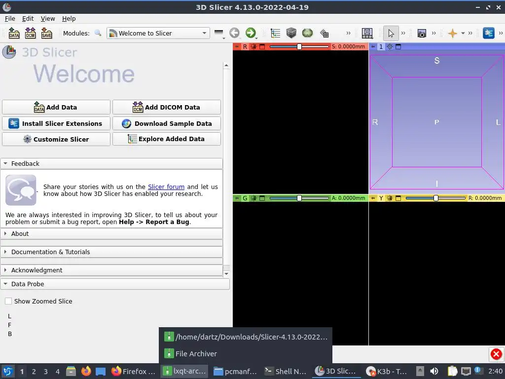Open the Extensions Manager toolbar icon
Viewport: 505px width, 379px height.
489,33
